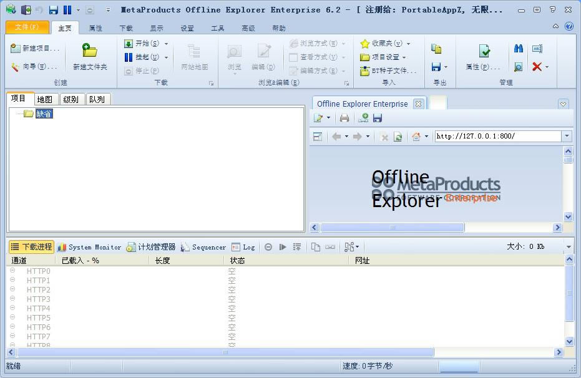Viewport: 581px width, 378px height.
Task: Switch to the 下载 ribbon tab
Action: (126, 28)
